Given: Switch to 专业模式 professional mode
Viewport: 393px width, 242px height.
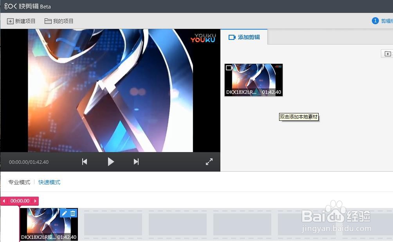Looking at the screenshot, I should point(19,182).
